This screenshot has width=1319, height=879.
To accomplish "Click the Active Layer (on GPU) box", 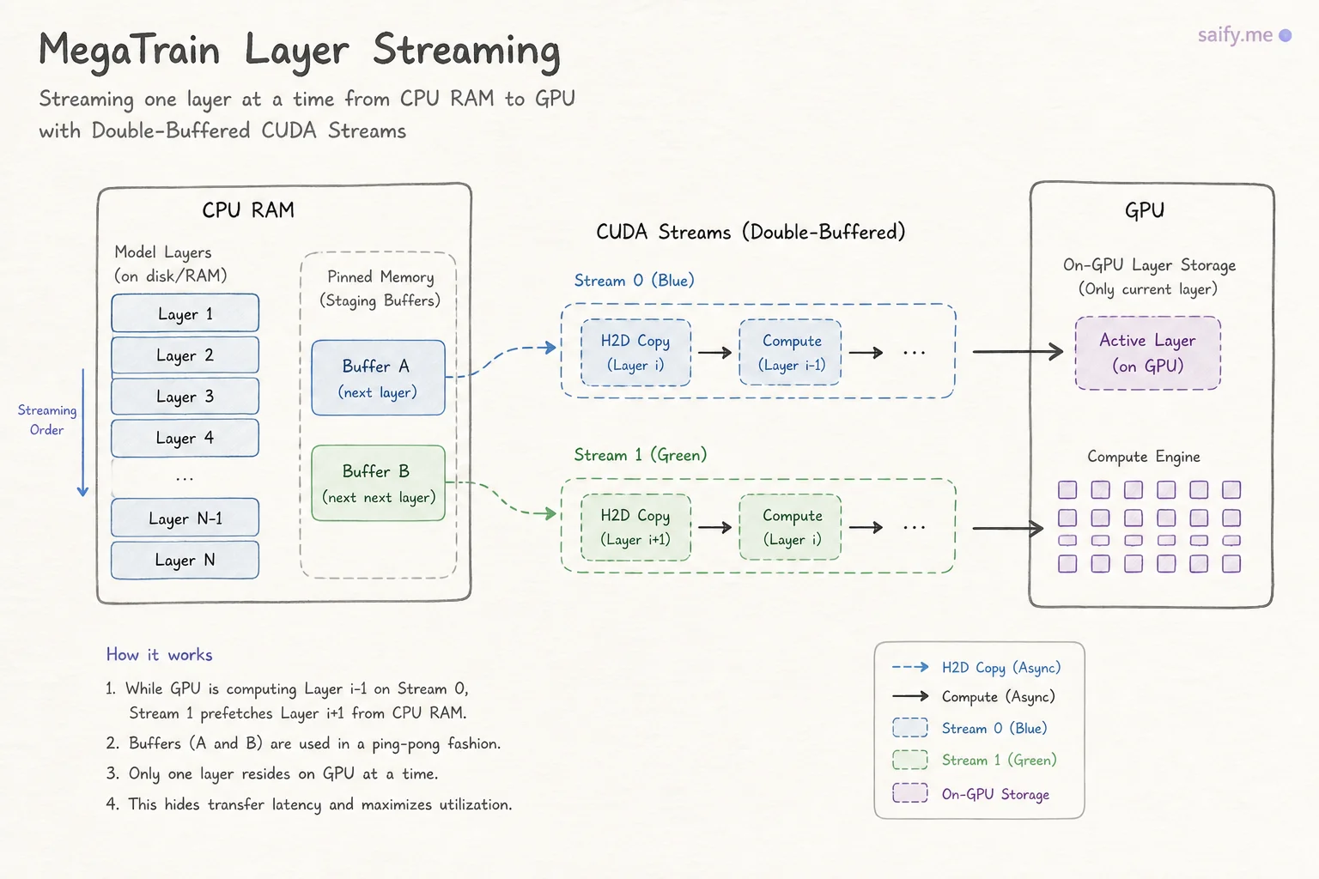I will click(1148, 353).
